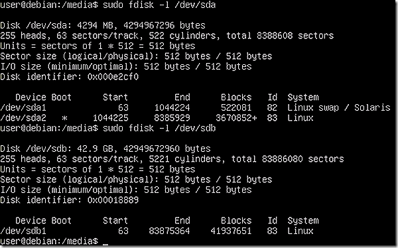Click the disk identifier 0x00018889

(x=113, y=200)
